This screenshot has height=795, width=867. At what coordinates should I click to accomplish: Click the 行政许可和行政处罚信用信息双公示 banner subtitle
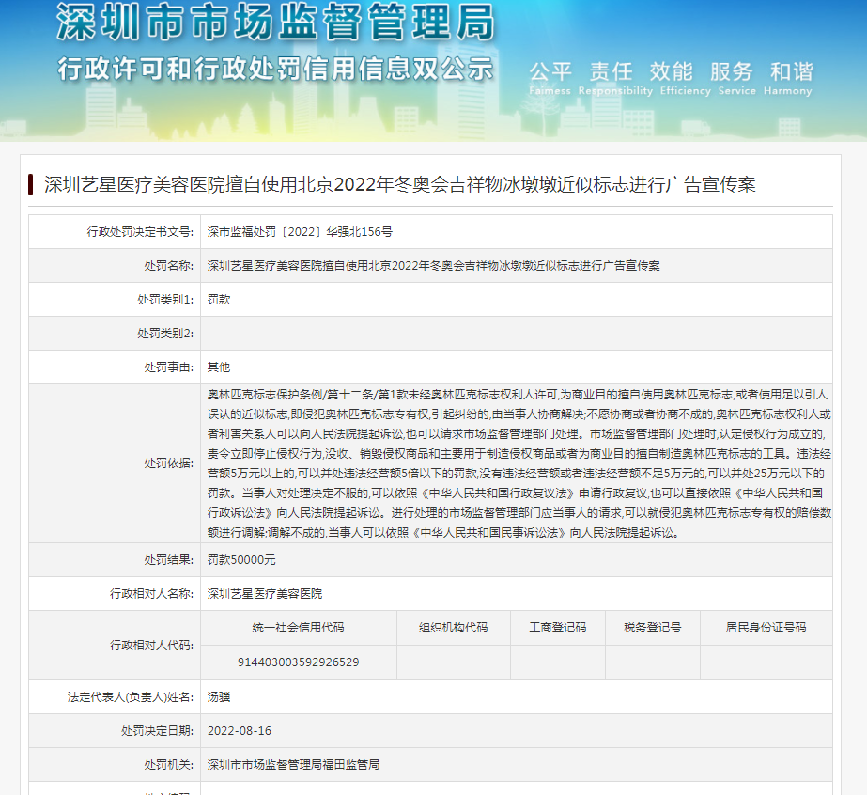click(274, 70)
